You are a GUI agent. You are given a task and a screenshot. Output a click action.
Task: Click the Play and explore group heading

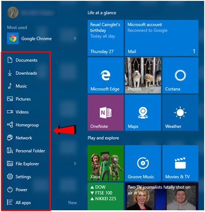(x=103, y=138)
